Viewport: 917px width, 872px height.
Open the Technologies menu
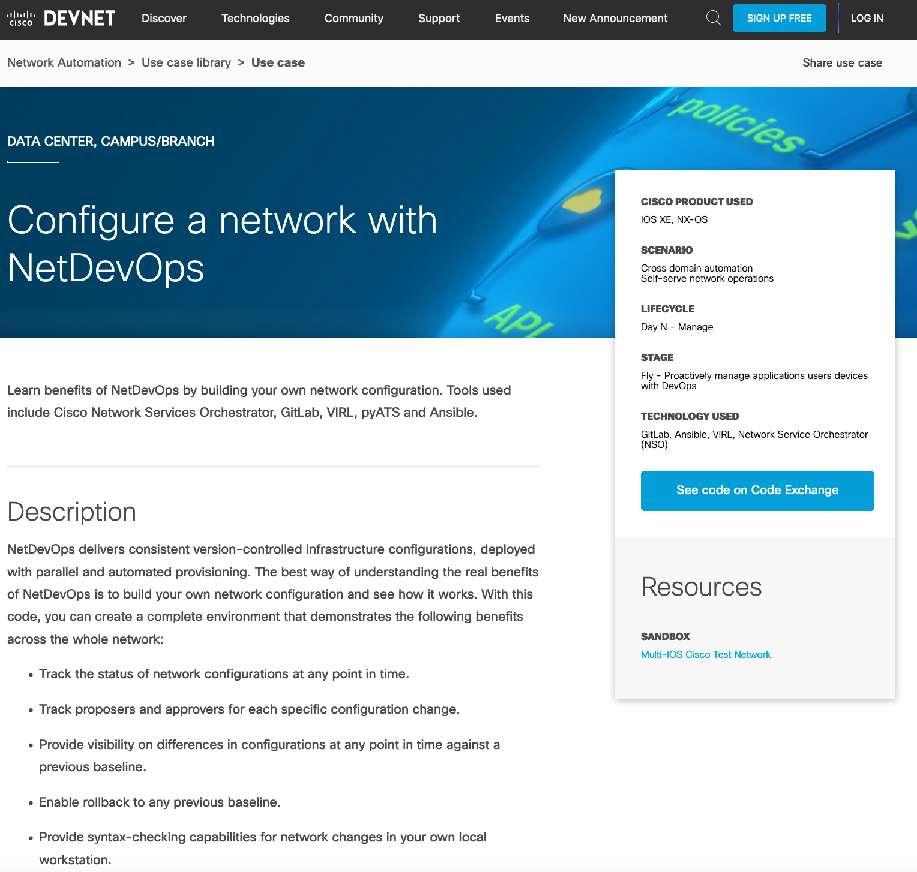[x=255, y=19]
